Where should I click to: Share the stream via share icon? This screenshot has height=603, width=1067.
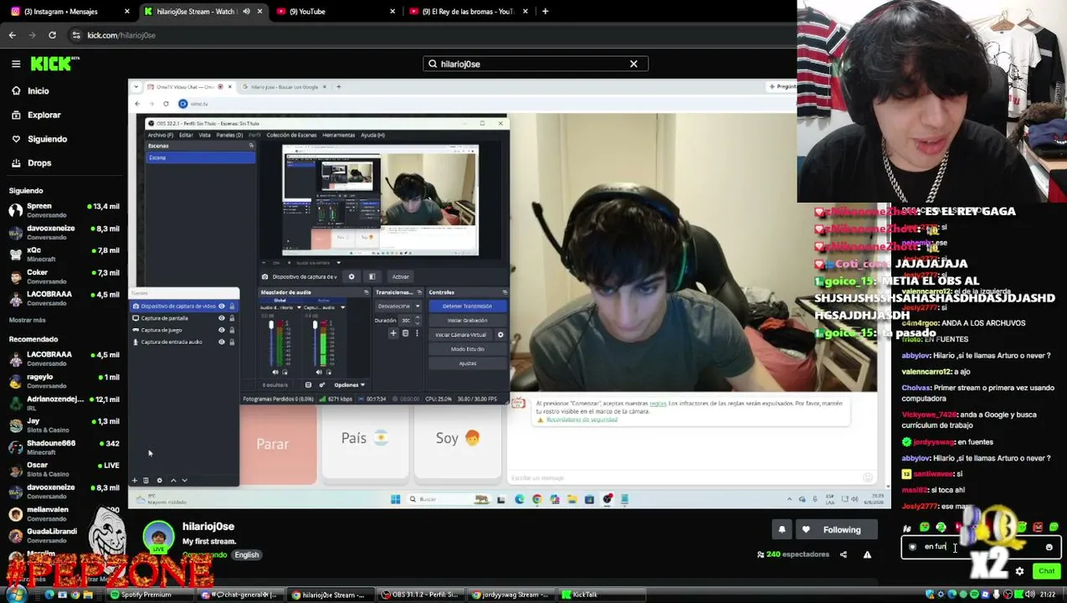click(844, 554)
